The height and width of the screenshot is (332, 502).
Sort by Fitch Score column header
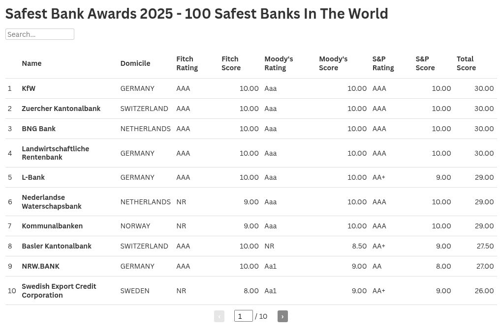231,63
